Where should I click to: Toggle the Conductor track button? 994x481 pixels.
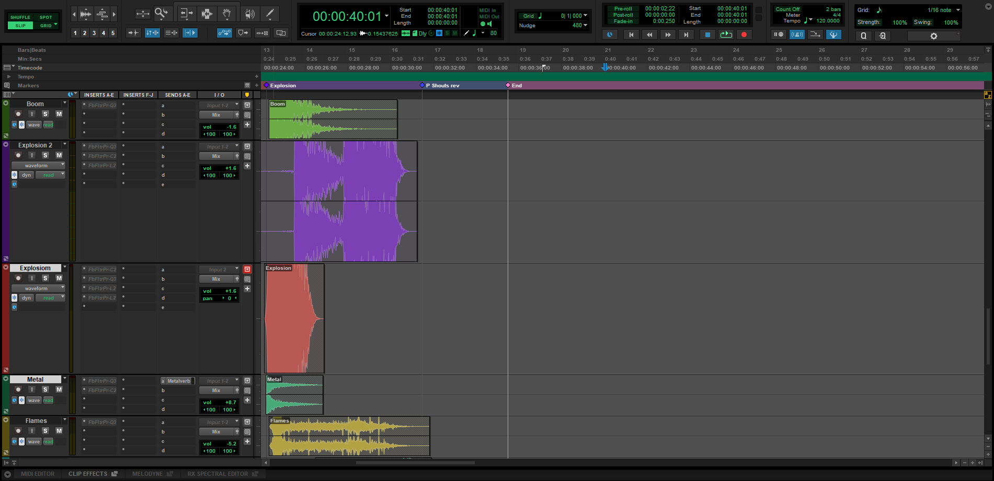[x=833, y=35]
